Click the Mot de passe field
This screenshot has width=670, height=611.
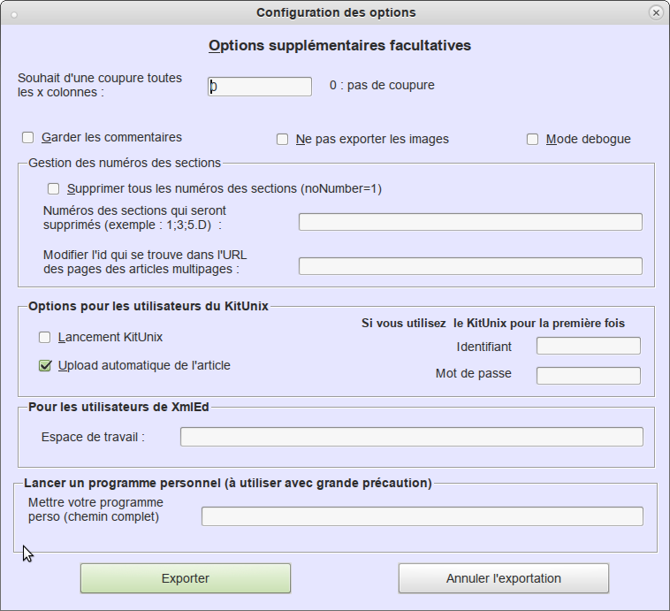[588, 376]
